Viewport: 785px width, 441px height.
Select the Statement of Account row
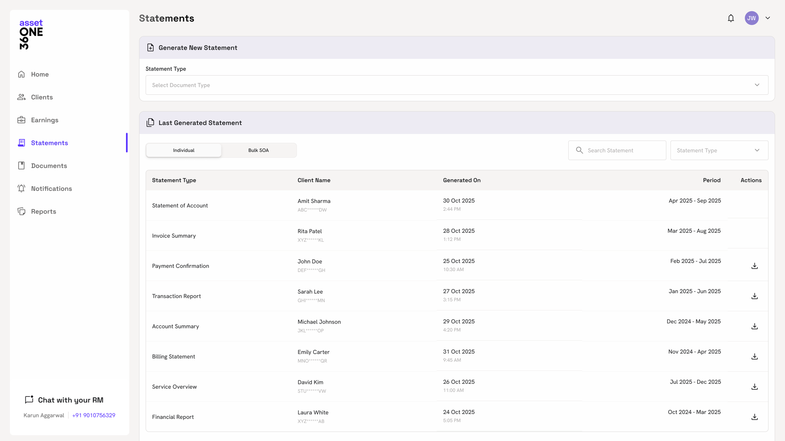(457, 205)
